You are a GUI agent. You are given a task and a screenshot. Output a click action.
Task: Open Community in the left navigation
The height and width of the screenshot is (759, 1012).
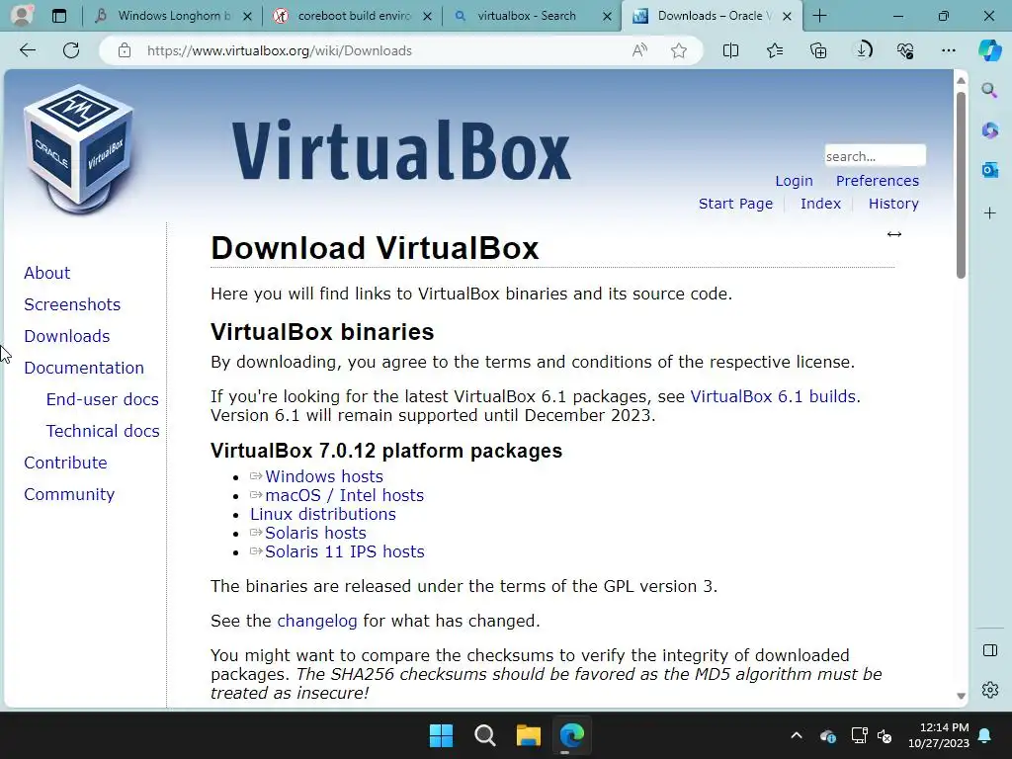[69, 494]
